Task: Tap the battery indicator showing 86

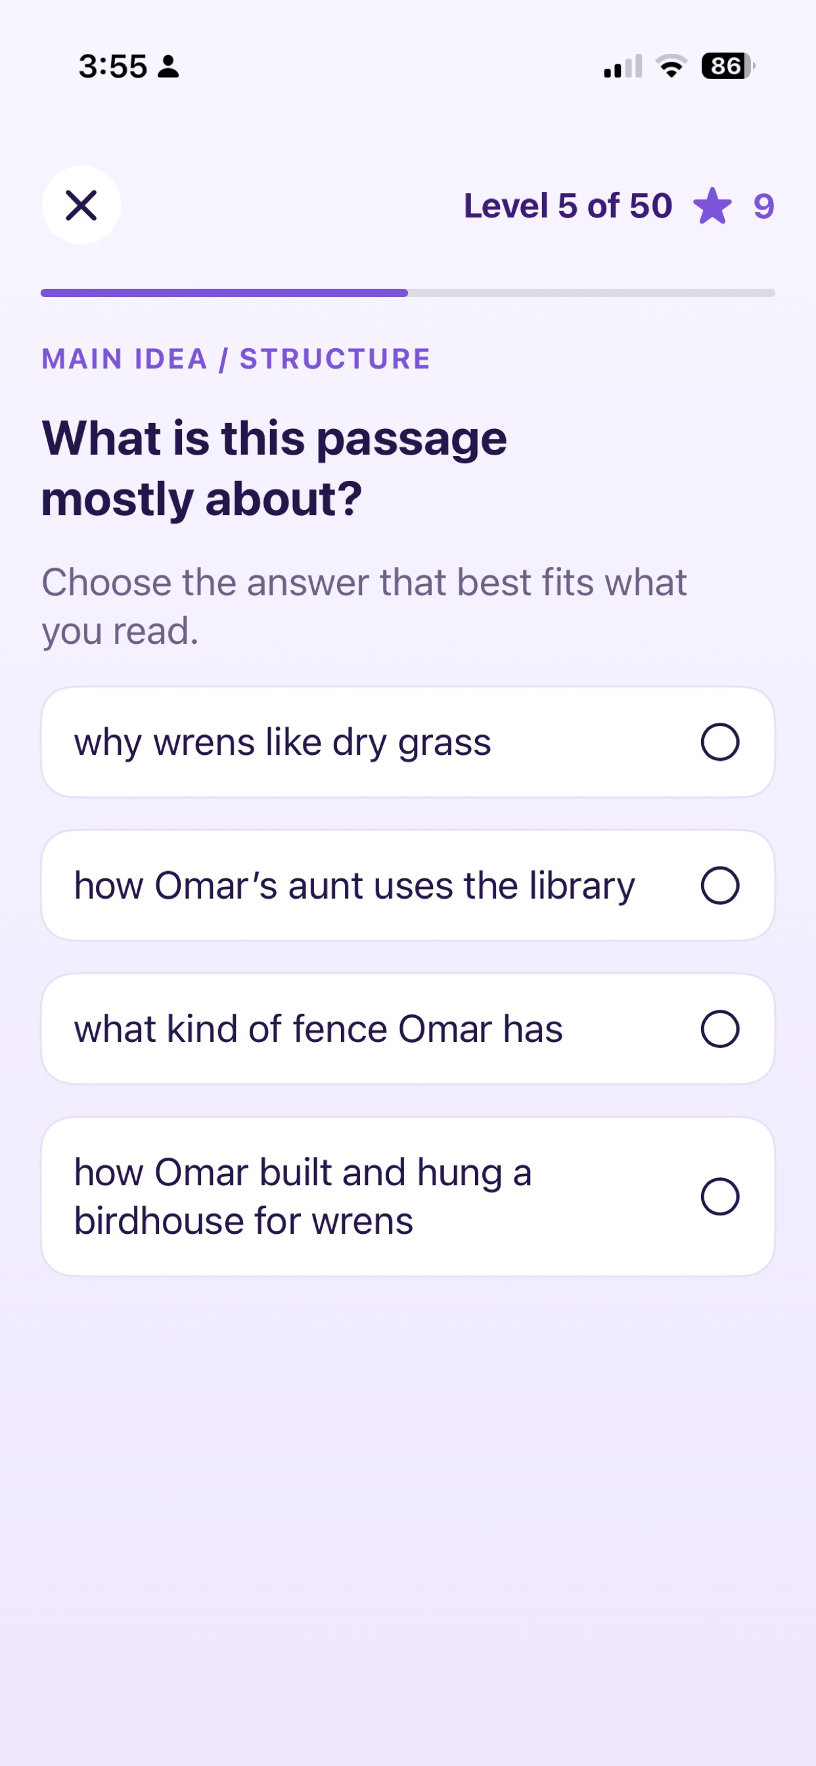Action: pyautogui.click(x=727, y=66)
